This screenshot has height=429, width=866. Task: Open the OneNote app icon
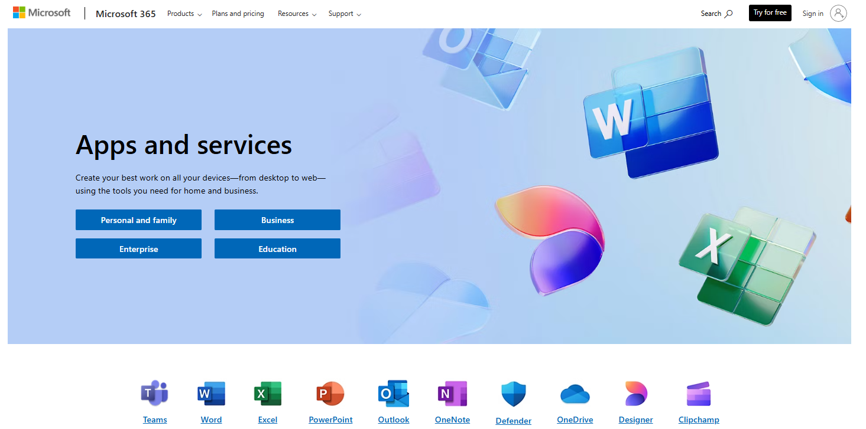click(452, 394)
